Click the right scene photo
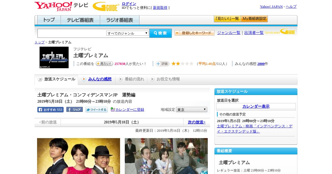Image resolution: width=332 pixels, height=174 pixels. click(x=166, y=156)
